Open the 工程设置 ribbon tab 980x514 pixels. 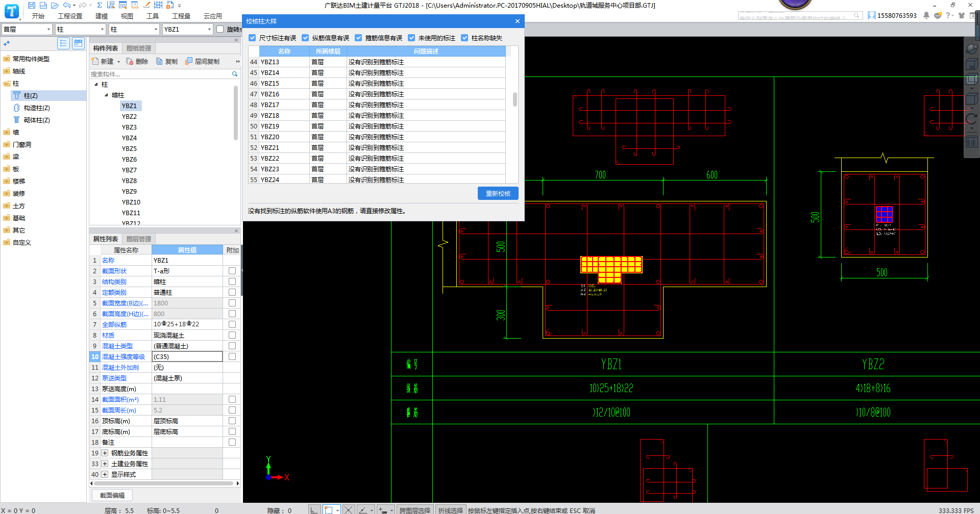click(70, 16)
